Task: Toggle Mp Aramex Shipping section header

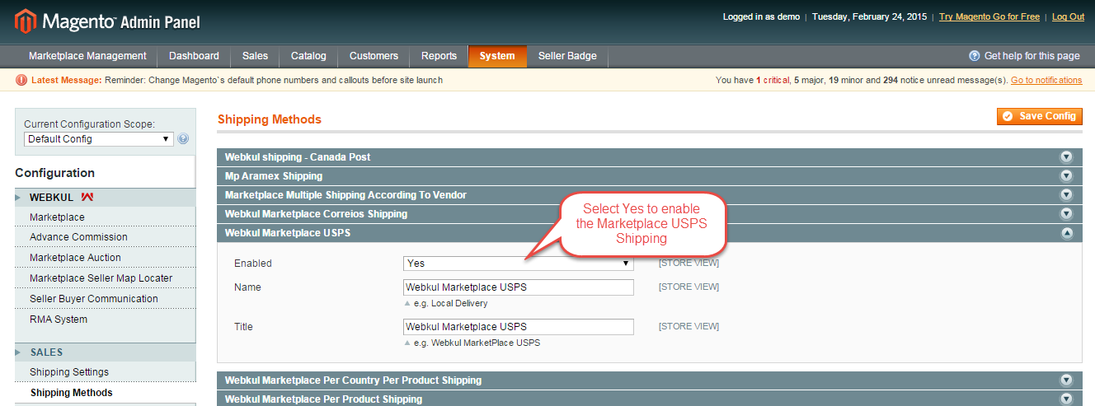Action: click(650, 175)
